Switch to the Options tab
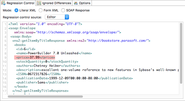185x101 pixels. coord(82,3)
